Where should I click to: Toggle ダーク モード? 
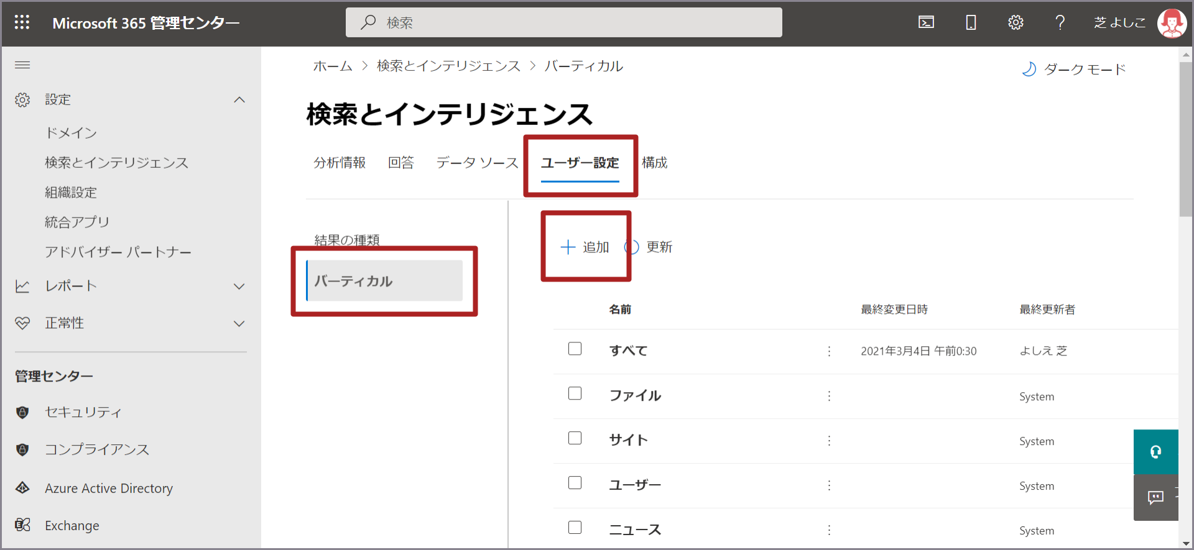point(1074,69)
